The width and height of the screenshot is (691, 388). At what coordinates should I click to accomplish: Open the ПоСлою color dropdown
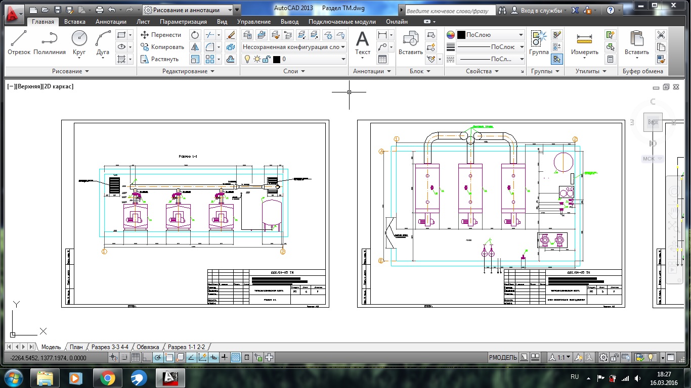click(491, 35)
